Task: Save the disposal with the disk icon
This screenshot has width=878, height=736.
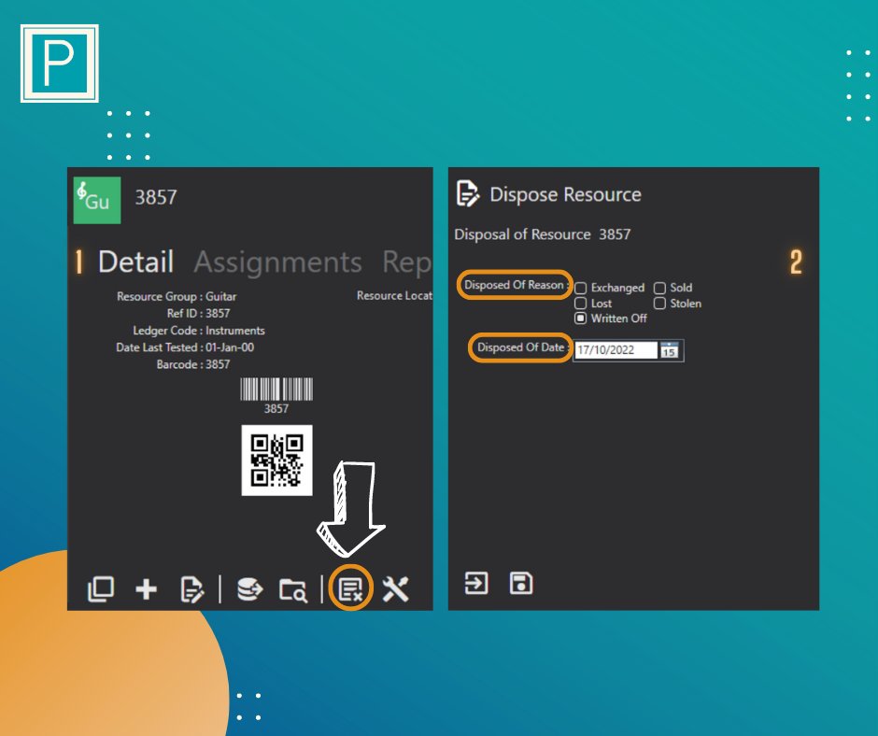Action: [520, 583]
